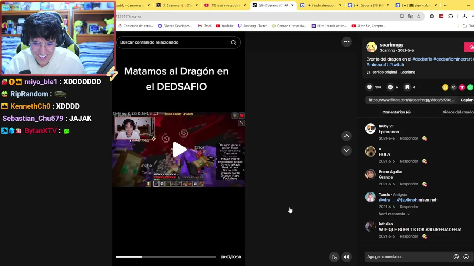The height and width of the screenshot is (266, 474).
Task: Switch to Sushi aterrador tab
Action: 321,5
